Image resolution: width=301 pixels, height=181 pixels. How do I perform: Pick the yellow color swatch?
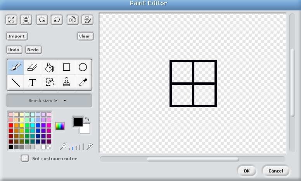tap(22, 125)
